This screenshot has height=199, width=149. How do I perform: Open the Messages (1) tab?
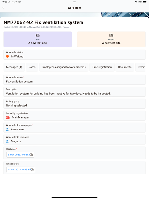pyautogui.click(x=14, y=67)
